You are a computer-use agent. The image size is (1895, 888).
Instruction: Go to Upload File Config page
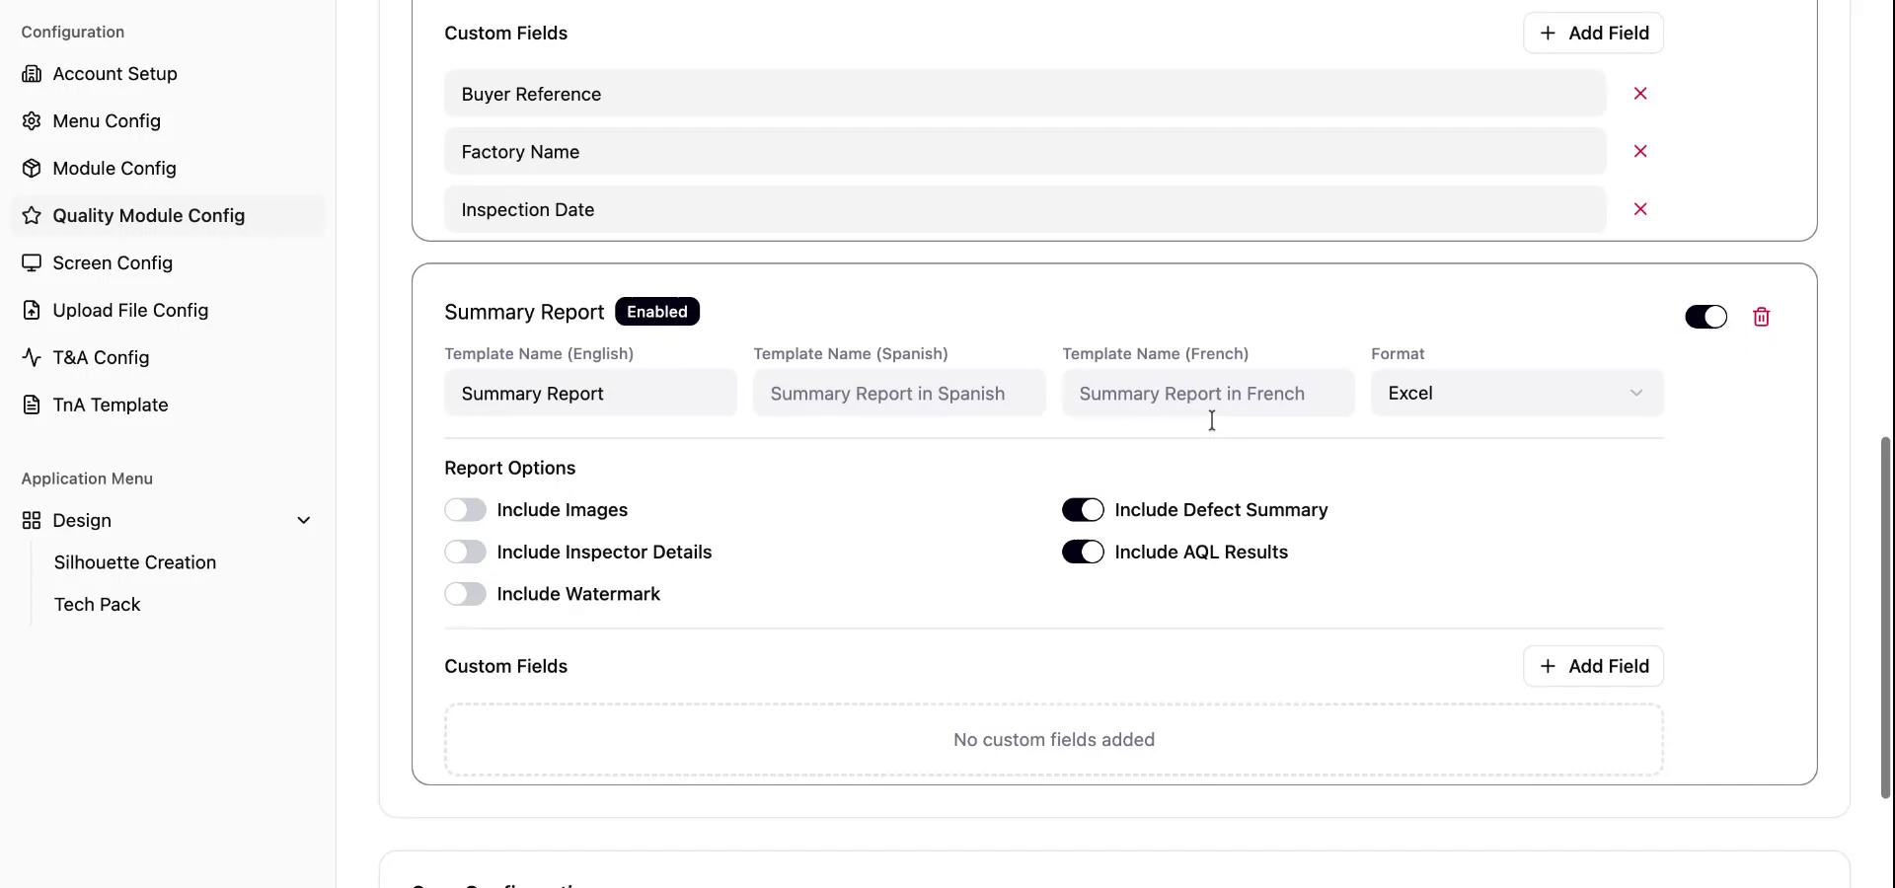pos(130,311)
